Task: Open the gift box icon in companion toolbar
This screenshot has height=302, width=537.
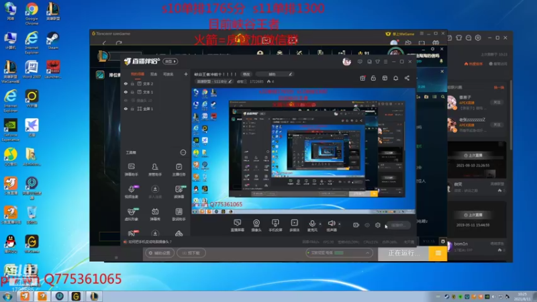Action: 362,78
